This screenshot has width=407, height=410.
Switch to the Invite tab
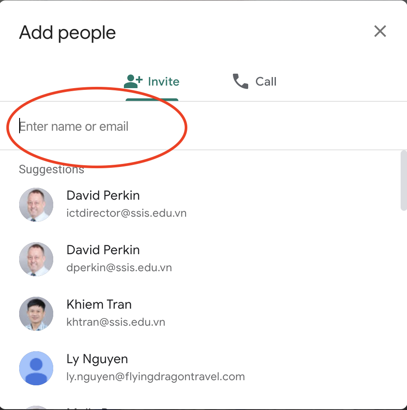152,81
